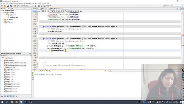Collapse the Source Packages node
This screenshot has width=184, height=104.
[x=3, y=12]
